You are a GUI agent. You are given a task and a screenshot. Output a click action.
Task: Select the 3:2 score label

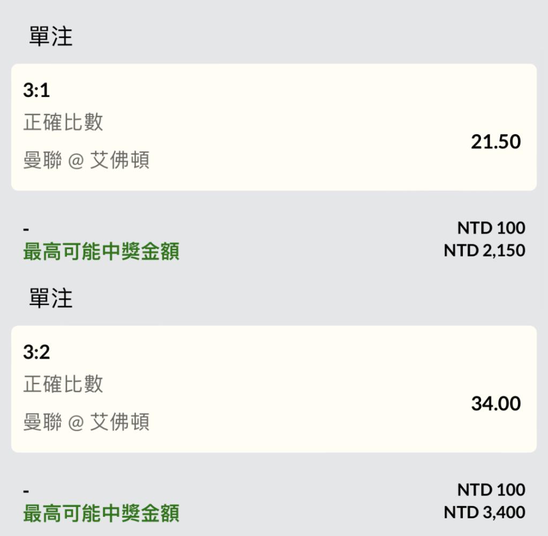(x=36, y=352)
